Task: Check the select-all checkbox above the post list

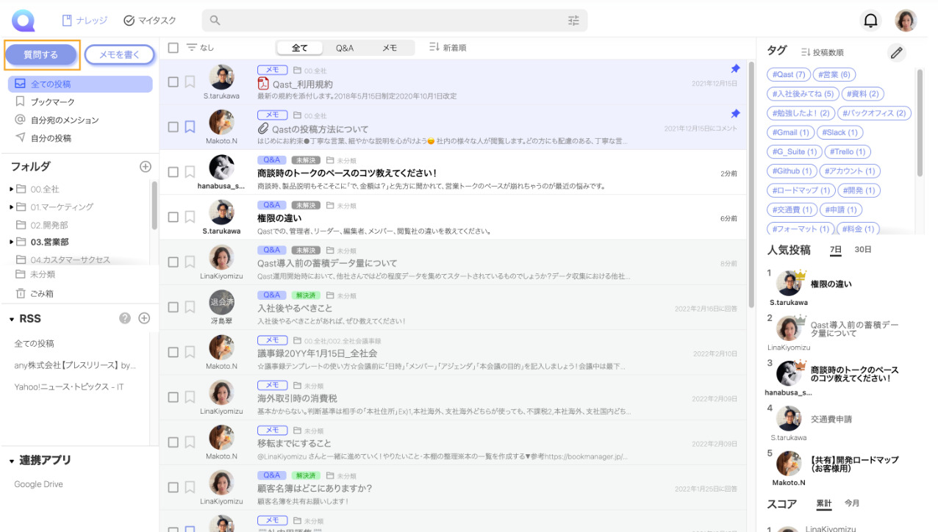Action: [173, 47]
